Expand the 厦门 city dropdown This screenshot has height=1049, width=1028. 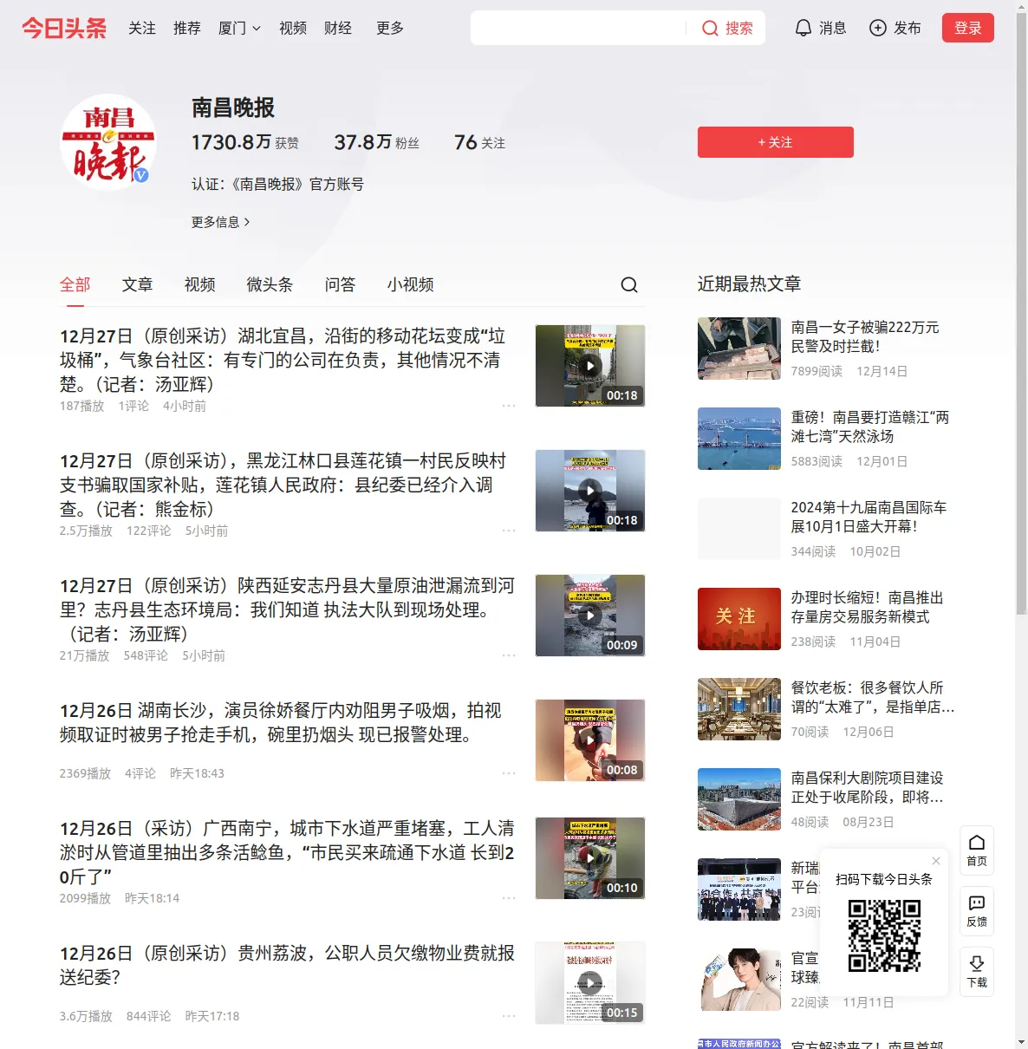tap(239, 28)
